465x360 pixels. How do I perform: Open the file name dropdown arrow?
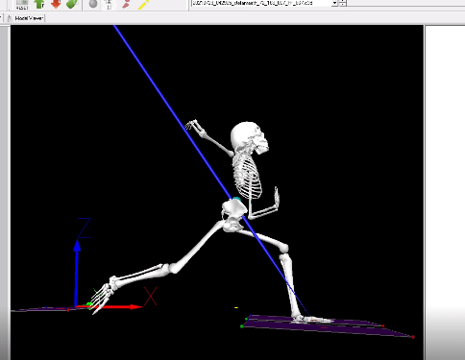334,3
